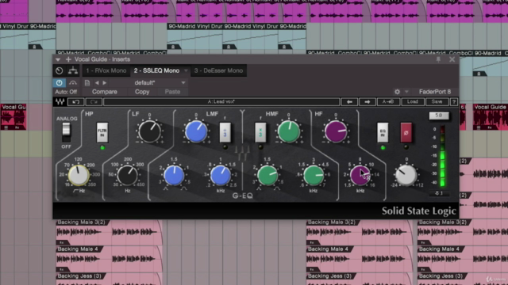This screenshot has height=285, width=508.
Task: Select previous preset small left triangle
Action: coord(97,82)
